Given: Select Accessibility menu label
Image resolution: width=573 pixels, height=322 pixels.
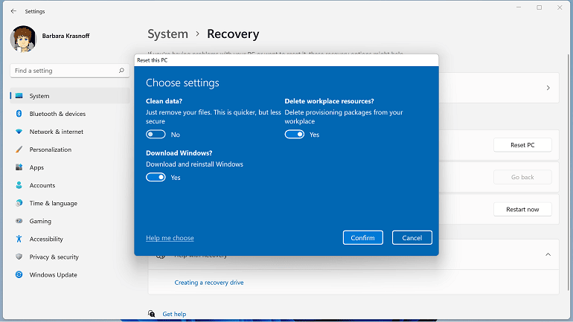Looking at the screenshot, I should (46, 239).
